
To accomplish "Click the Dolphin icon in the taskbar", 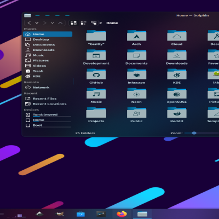I will point(142,214).
